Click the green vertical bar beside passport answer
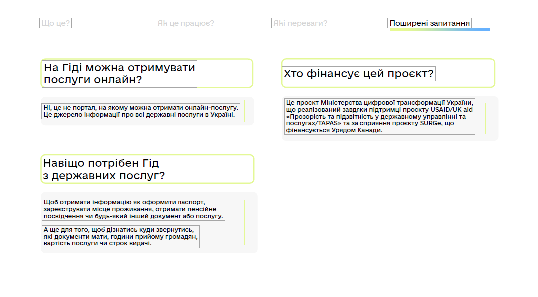Image resolution: width=538 pixels, height=297 pixels. pos(245,222)
